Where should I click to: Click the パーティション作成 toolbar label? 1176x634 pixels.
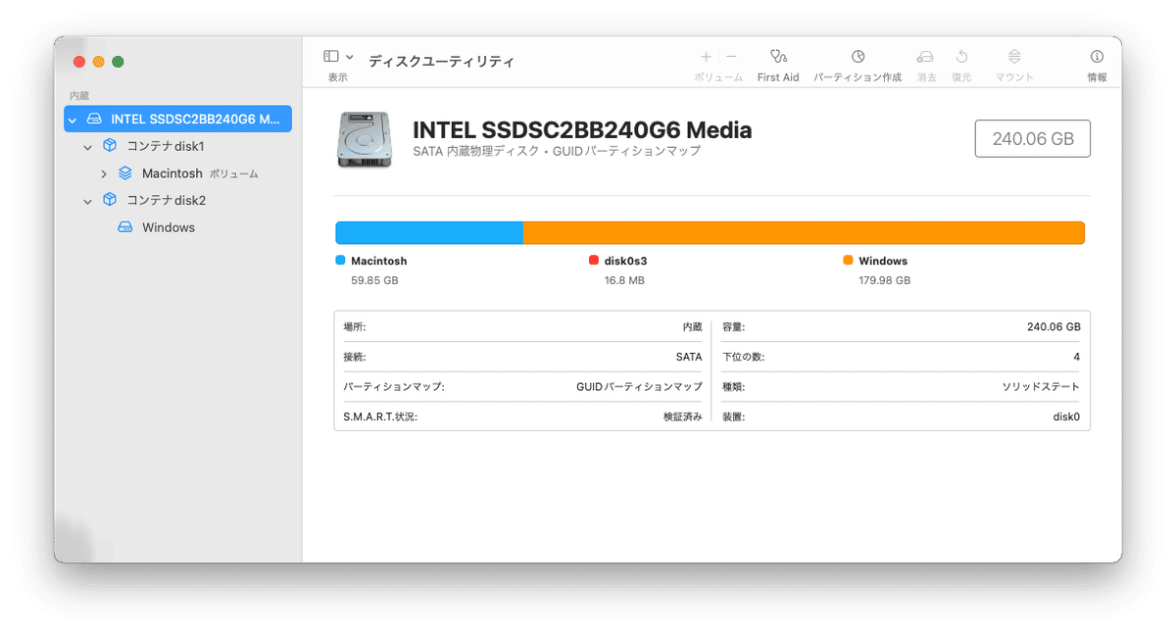coord(857,77)
